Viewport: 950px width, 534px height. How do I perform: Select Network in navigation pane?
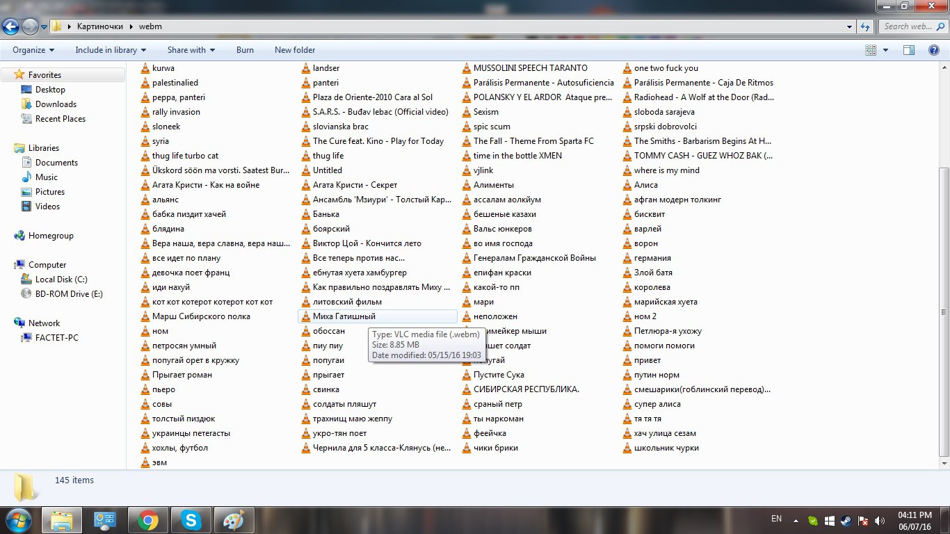pyautogui.click(x=44, y=323)
